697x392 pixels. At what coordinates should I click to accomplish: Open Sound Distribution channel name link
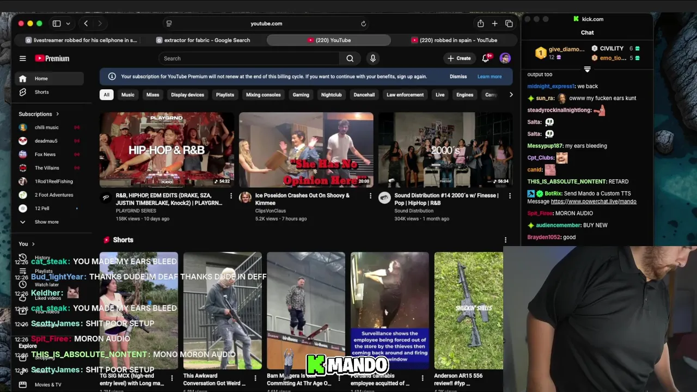pyautogui.click(x=414, y=211)
